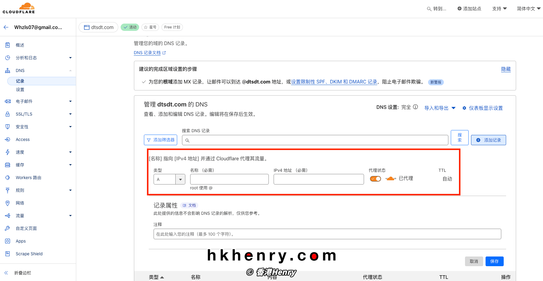Open the DNS 记录文档 link
Screen dimensions: 543x281
tap(147, 53)
